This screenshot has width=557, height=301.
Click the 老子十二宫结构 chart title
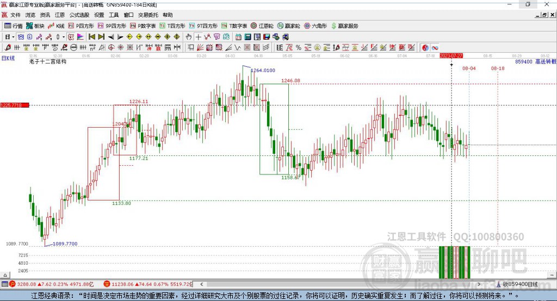tap(48, 61)
